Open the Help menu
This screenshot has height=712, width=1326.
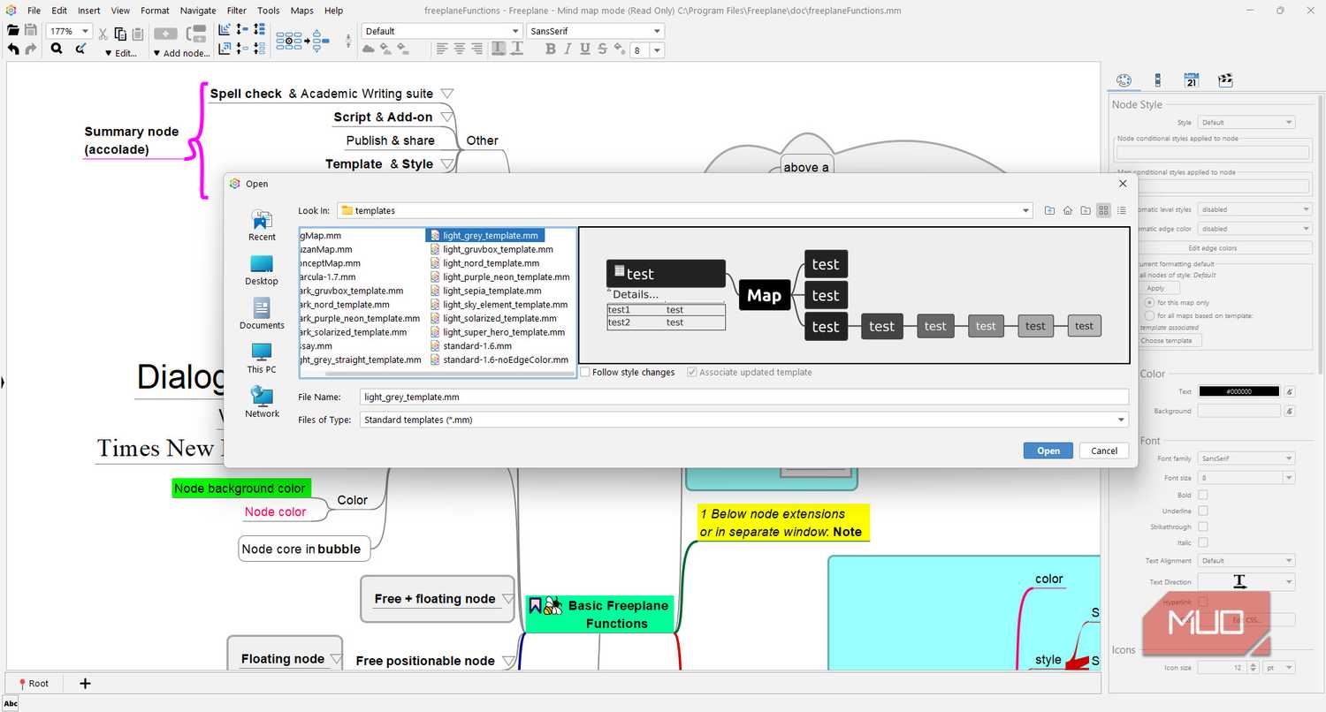(333, 11)
